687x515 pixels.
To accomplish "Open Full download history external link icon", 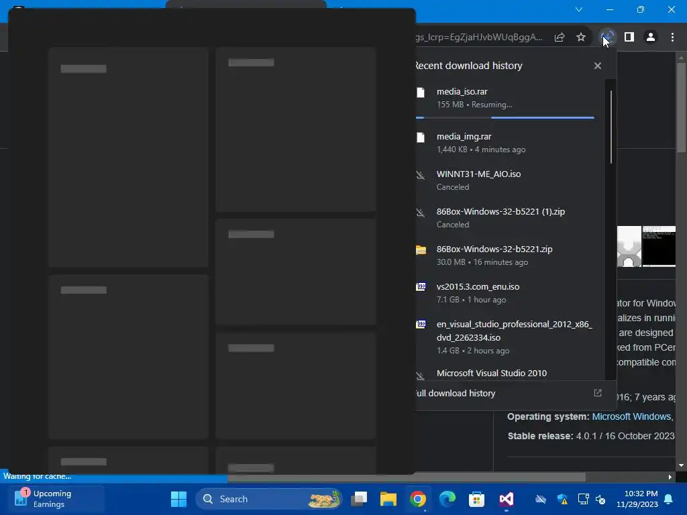I will [598, 393].
